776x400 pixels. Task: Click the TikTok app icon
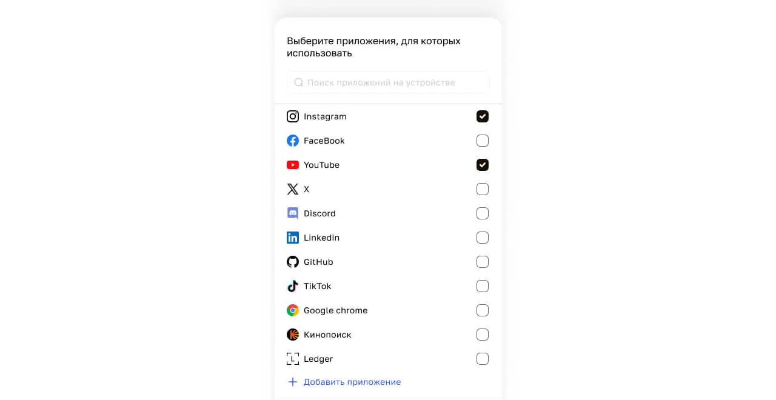point(293,286)
